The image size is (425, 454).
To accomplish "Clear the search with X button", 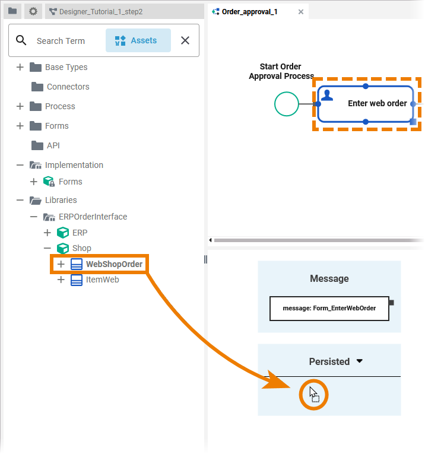I will [x=185, y=40].
